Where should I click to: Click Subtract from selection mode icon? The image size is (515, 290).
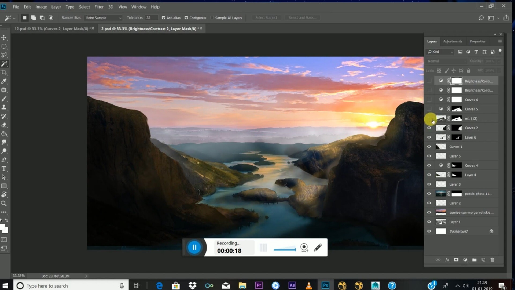(x=42, y=18)
